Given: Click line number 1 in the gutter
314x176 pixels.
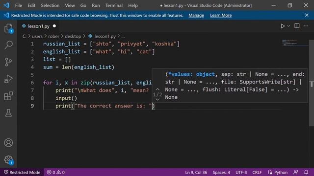Looking at the screenshot, I should [x=32, y=44].
